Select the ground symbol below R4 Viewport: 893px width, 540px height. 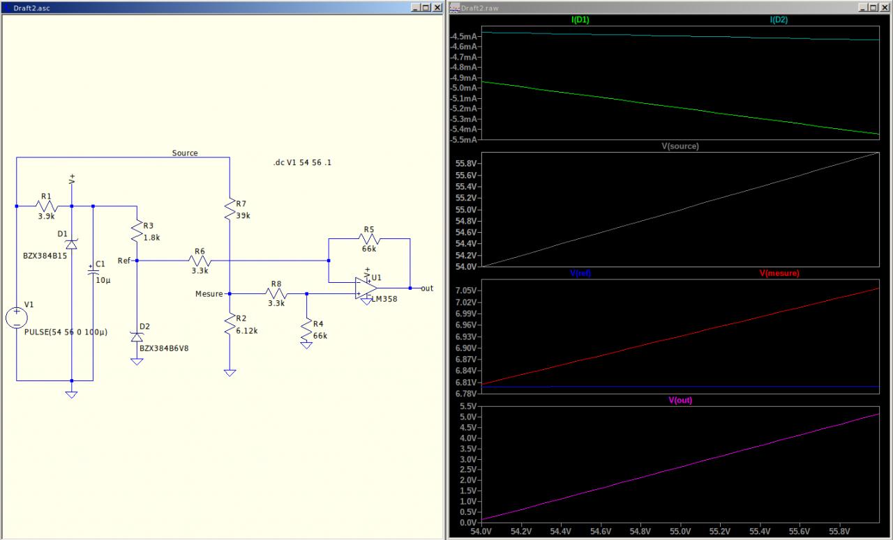306,344
